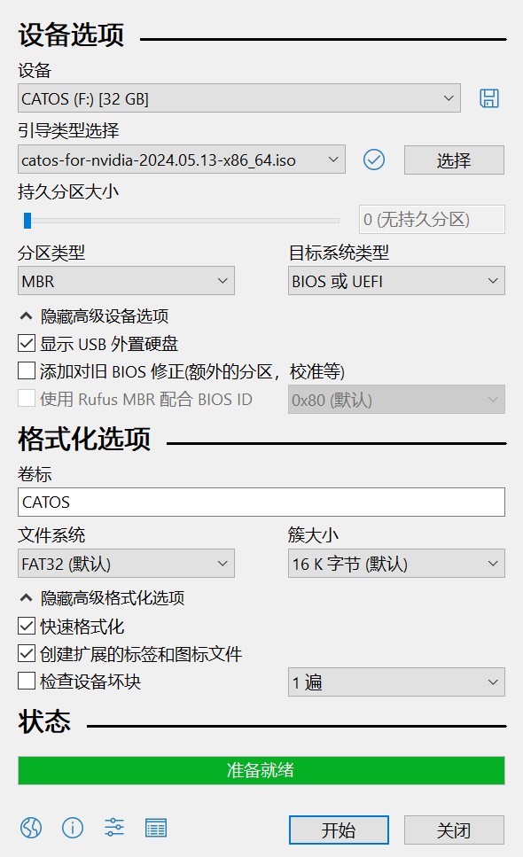Click the save device image disk icon
Screen dimensions: 523x857
(489, 98)
